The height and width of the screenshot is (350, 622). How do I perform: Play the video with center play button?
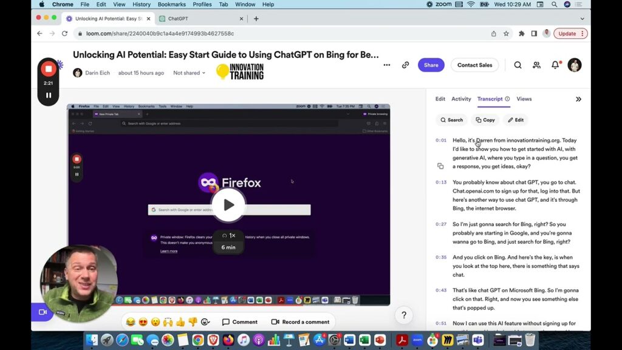[x=228, y=205]
